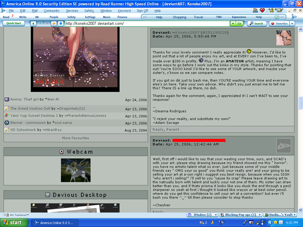Click the default deviantART avatar in lower comment
This screenshot has height=227, width=303.
tap(283, 146)
